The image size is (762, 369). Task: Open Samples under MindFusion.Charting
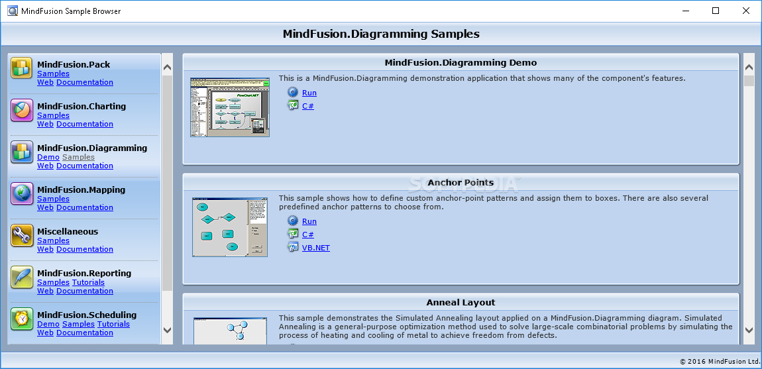pos(54,115)
